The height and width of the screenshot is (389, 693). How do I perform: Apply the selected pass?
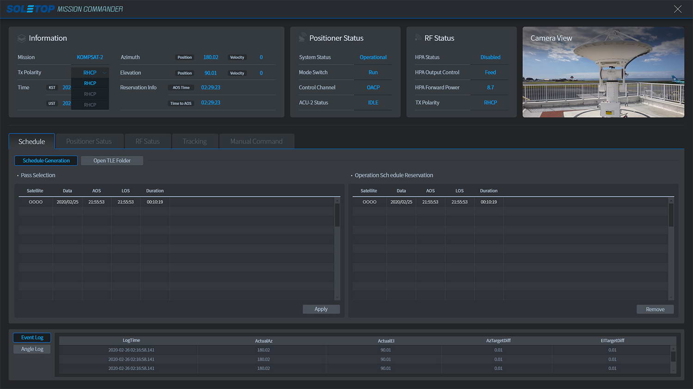point(321,309)
